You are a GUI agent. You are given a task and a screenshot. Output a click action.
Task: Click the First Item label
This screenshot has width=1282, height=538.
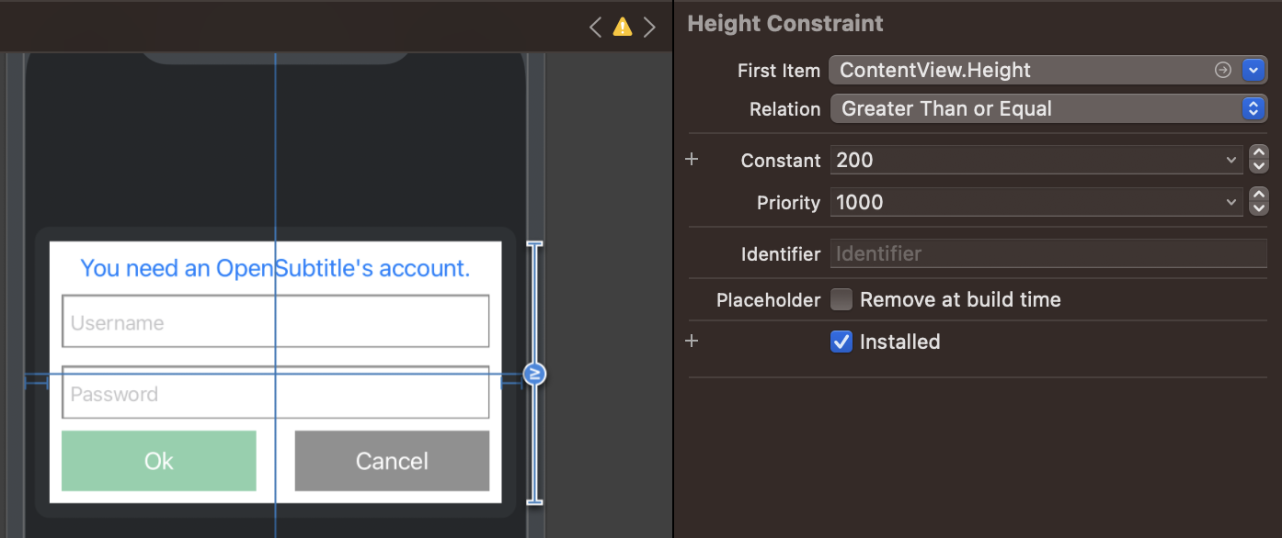[779, 71]
